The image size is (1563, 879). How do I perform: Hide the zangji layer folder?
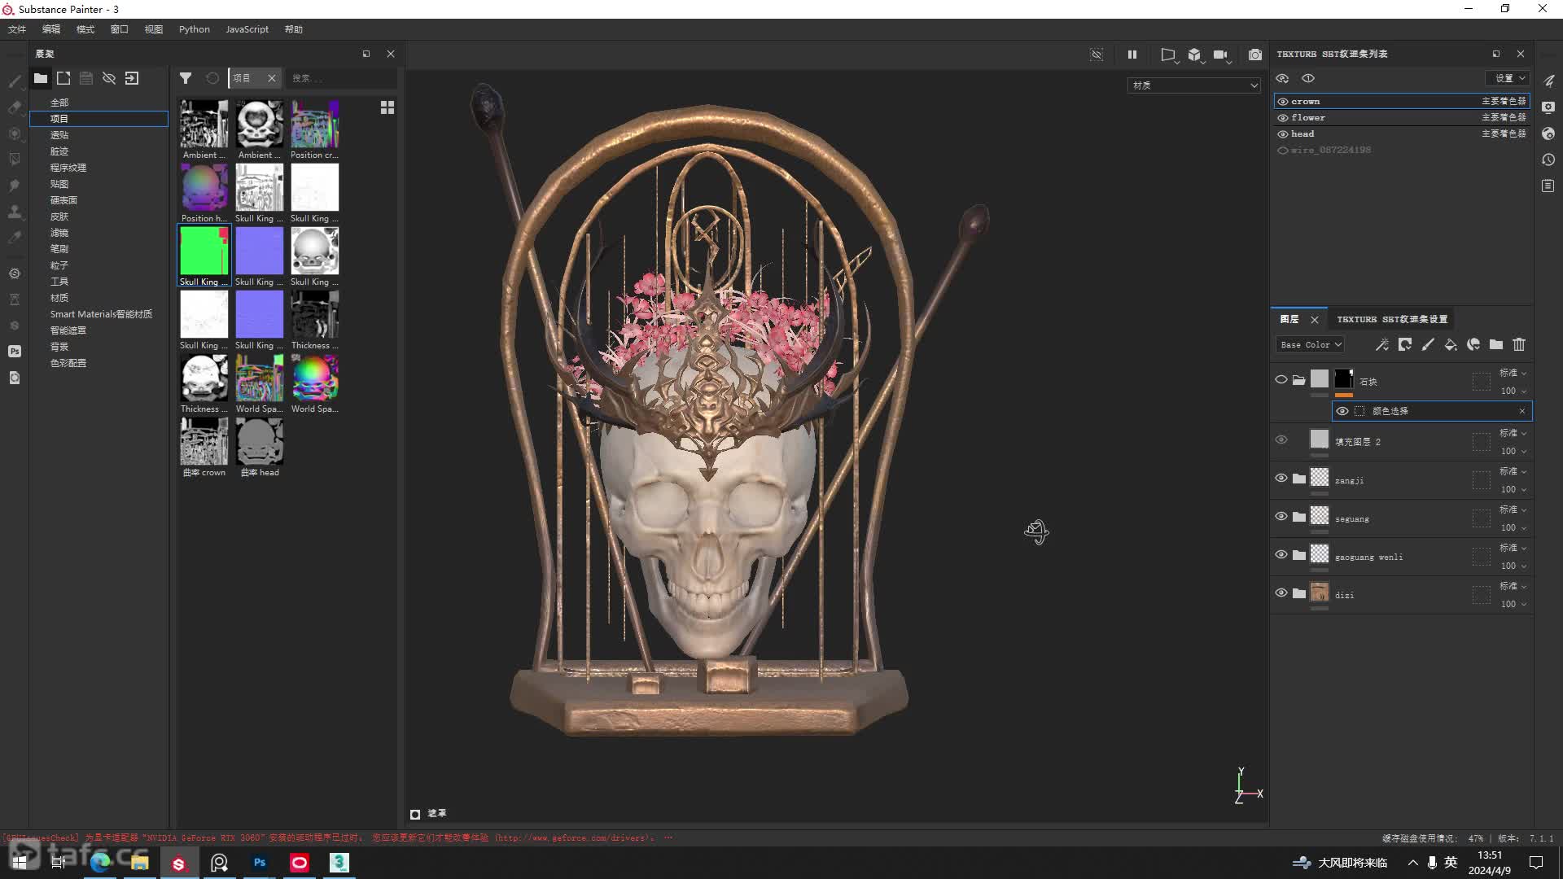coord(1281,479)
